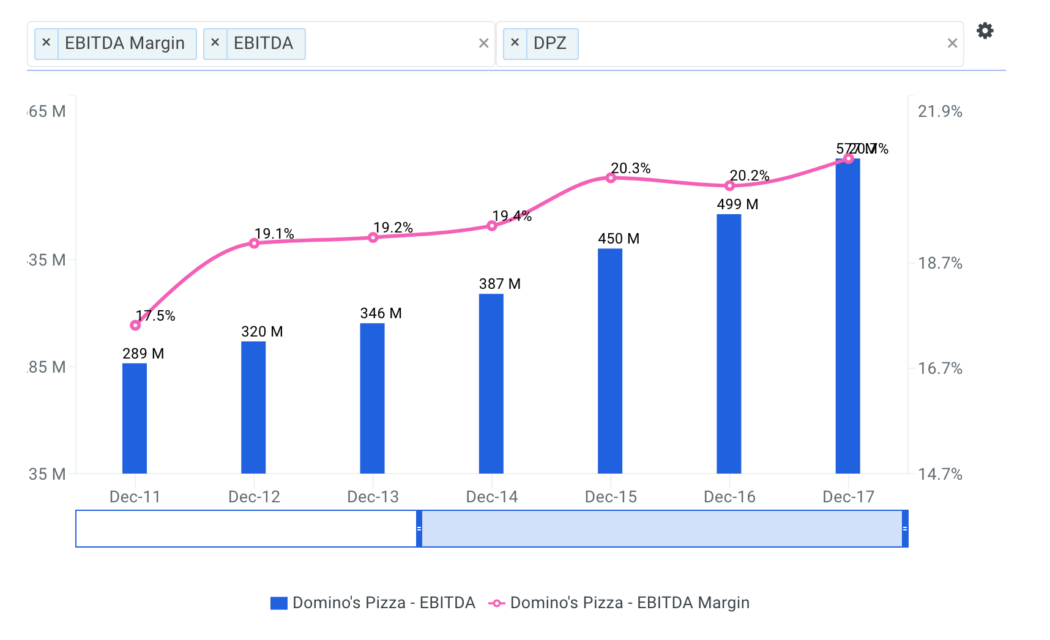Image resolution: width=1050 pixels, height=640 pixels.
Task: Select the EBITDA tag label
Action: pyautogui.click(x=264, y=43)
